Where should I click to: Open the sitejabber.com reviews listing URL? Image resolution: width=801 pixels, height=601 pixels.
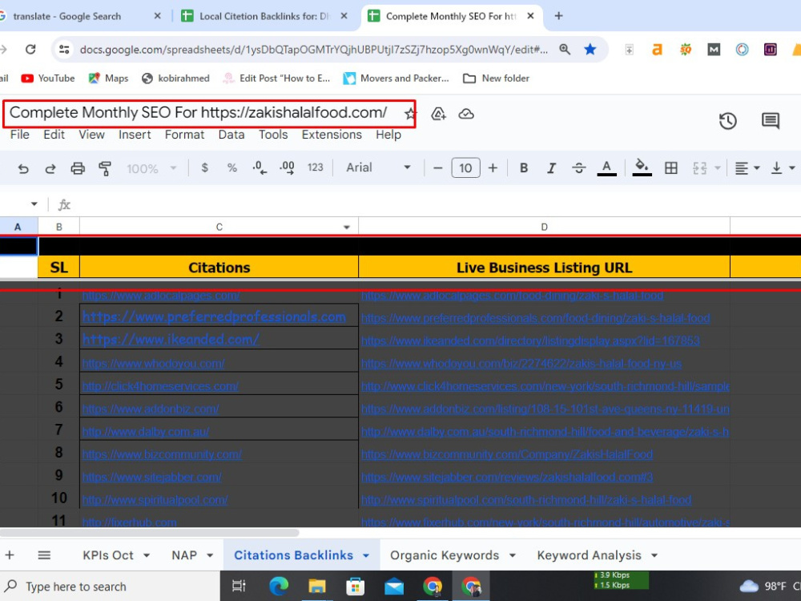507,477
